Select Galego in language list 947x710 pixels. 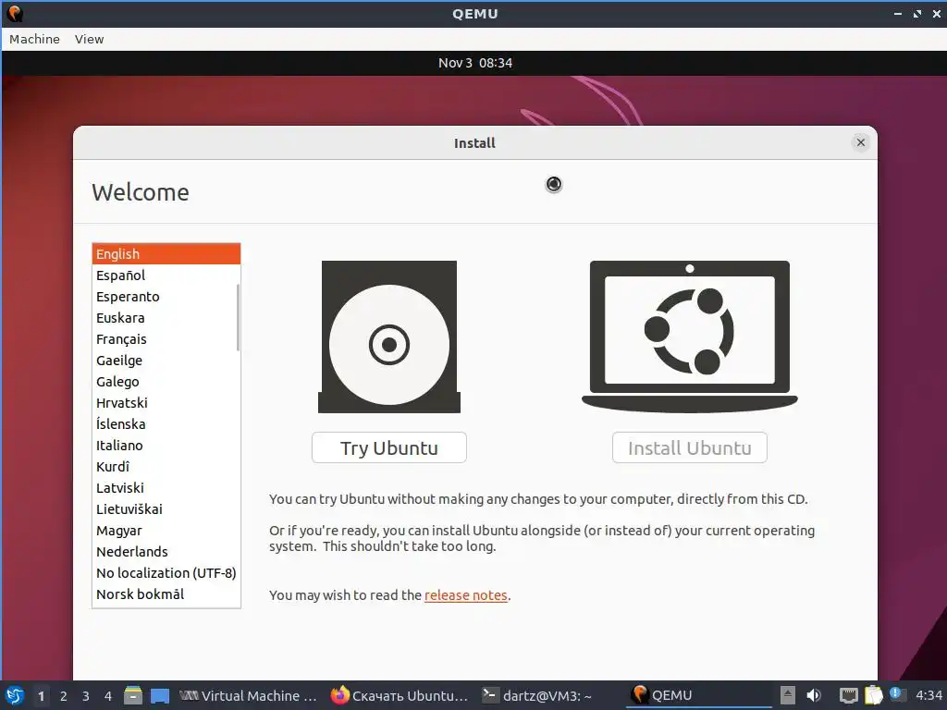[166, 382]
